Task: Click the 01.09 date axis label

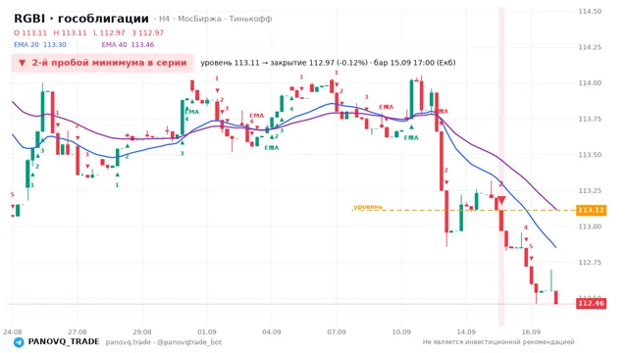Action: pos(207,331)
